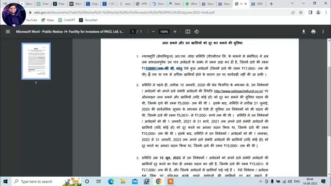Image resolution: width=331 pixels, height=186 pixels.
Task: Open Cortana circle icon on taskbar
Action: (x=87, y=181)
